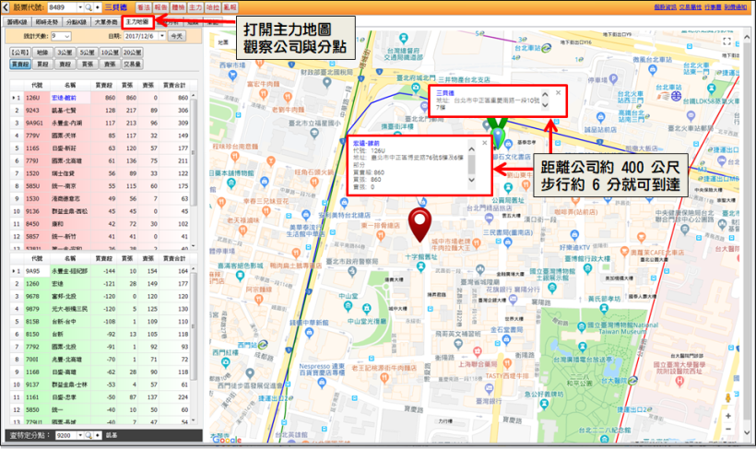The width and height of the screenshot is (756, 449).
Task: Open the 行事曆 link
Action: pyautogui.click(x=713, y=7)
